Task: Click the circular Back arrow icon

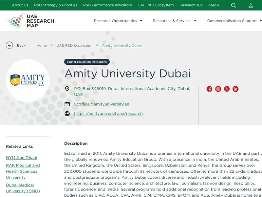Action: (x=9, y=45)
